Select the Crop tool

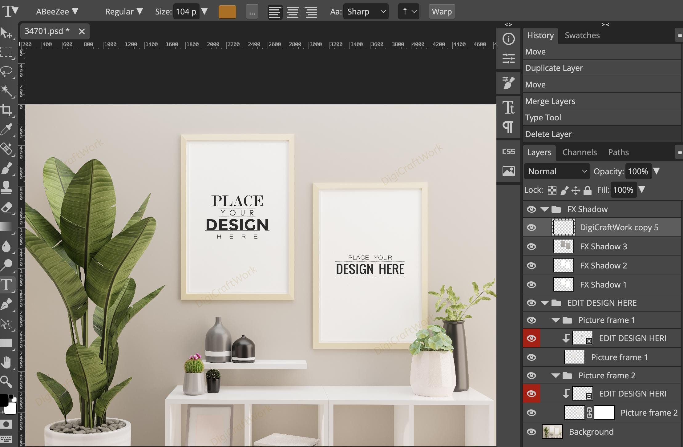coord(7,110)
